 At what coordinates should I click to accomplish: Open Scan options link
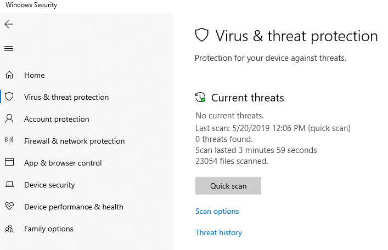click(x=217, y=211)
